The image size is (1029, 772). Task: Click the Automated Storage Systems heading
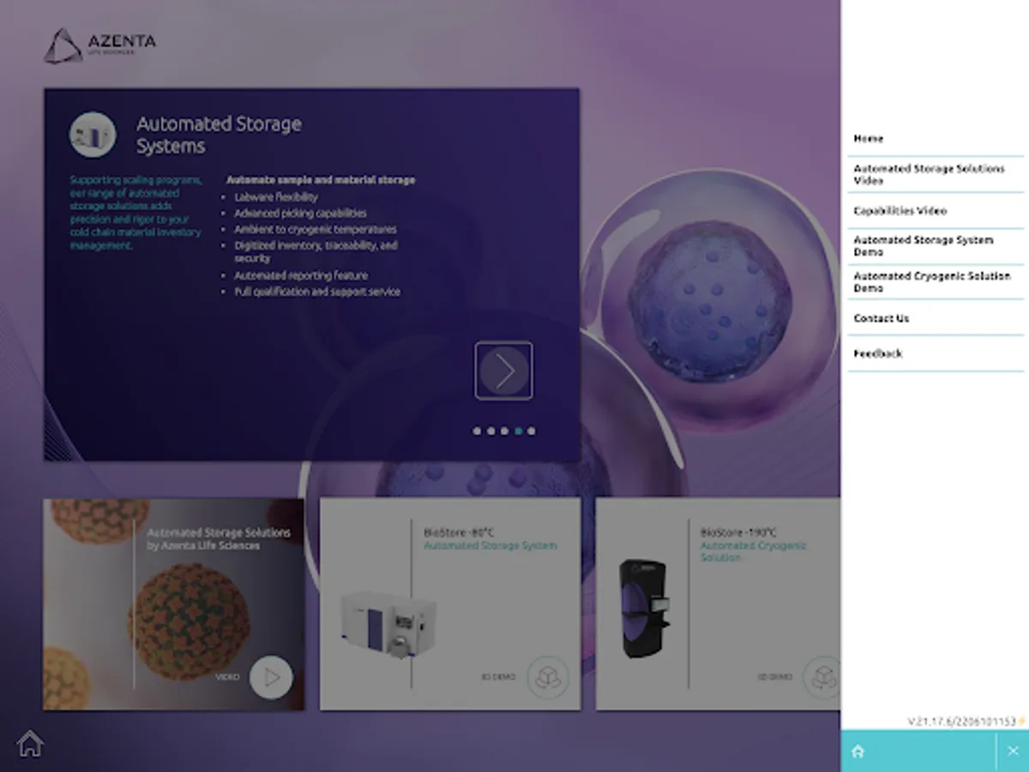(219, 135)
